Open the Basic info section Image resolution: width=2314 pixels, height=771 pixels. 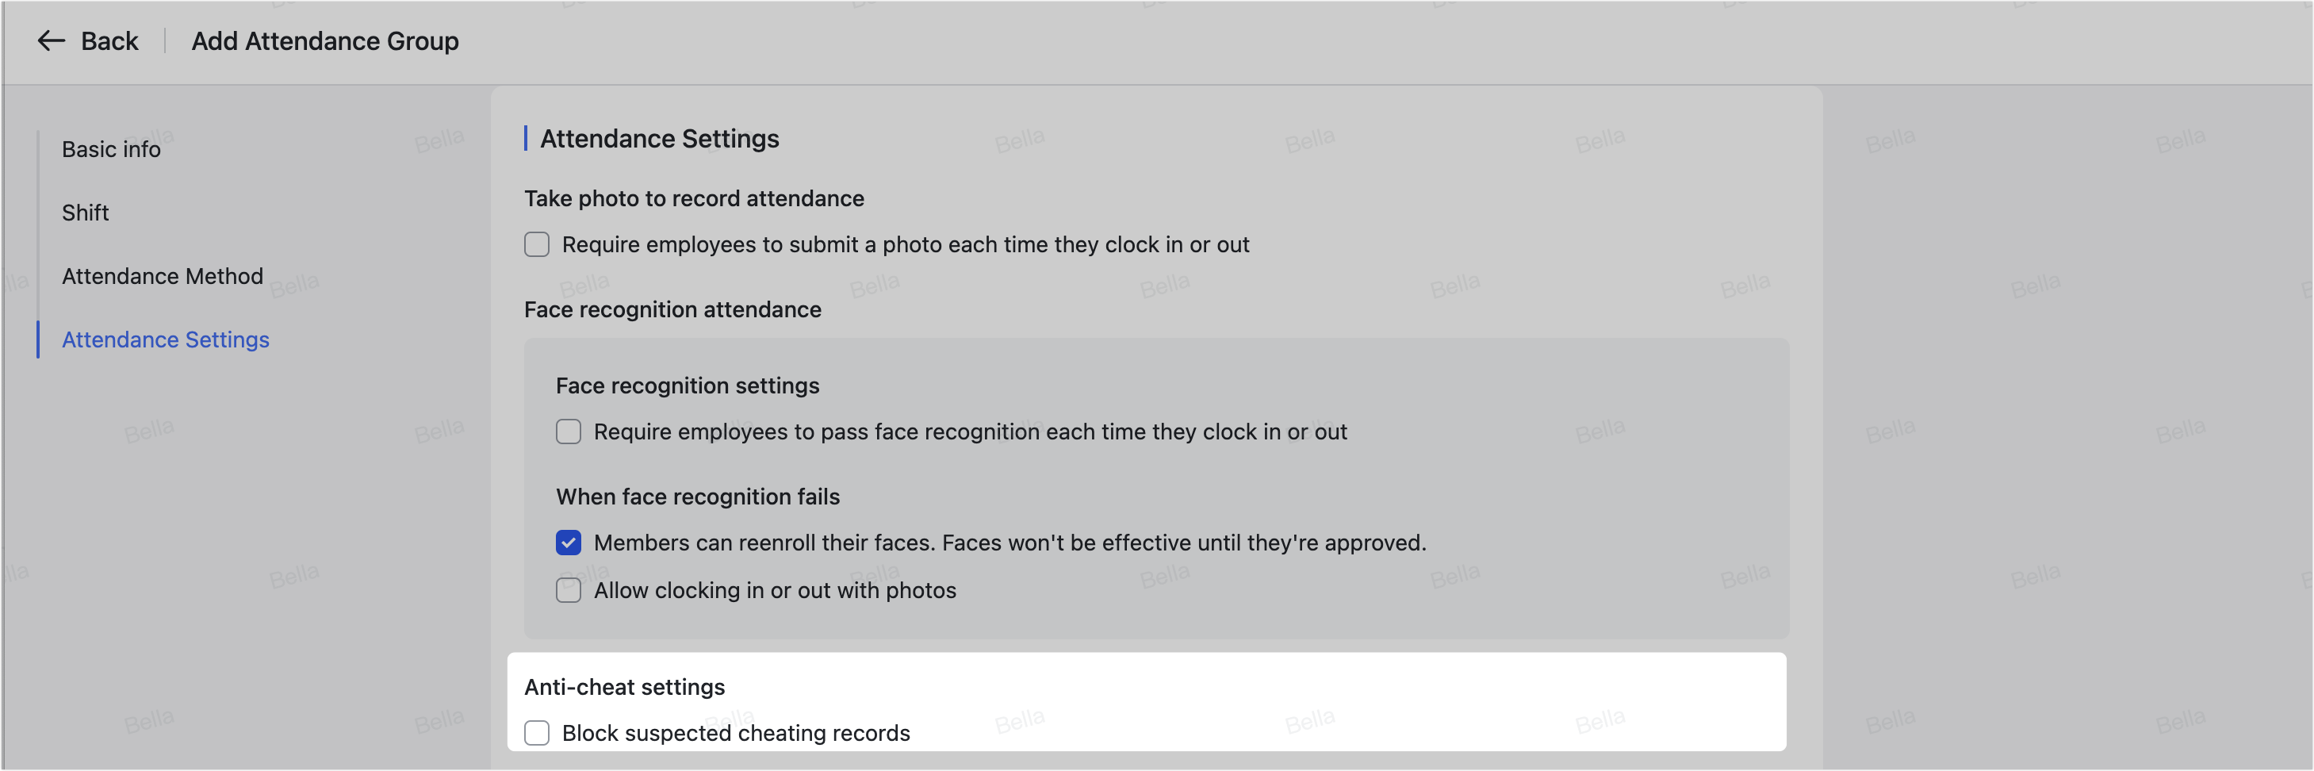coord(110,149)
